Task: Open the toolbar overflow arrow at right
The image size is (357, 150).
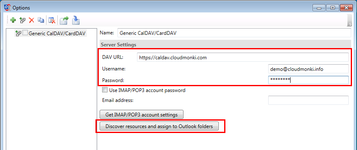Action: (x=350, y=21)
